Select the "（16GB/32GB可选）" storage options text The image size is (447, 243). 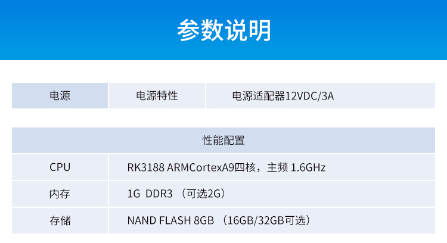click(x=266, y=220)
